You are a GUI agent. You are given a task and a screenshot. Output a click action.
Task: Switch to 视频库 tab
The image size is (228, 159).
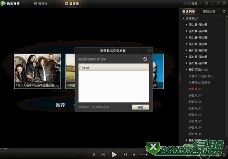coord(41,3)
